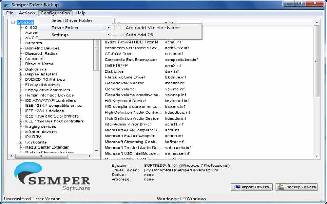The width and height of the screenshot is (327, 204).
Task: Open the File menu
Action: [x=9, y=13]
